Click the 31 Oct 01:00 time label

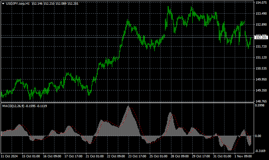[x=222, y=156]
